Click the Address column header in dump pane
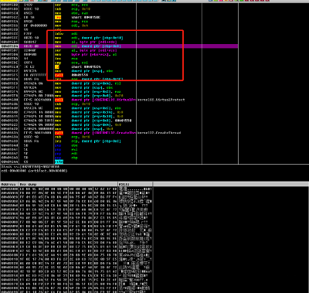 [x=9, y=184]
